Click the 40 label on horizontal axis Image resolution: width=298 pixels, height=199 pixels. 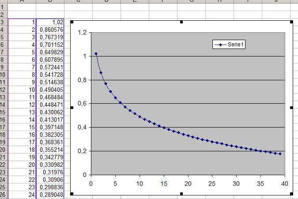(x=285, y=184)
